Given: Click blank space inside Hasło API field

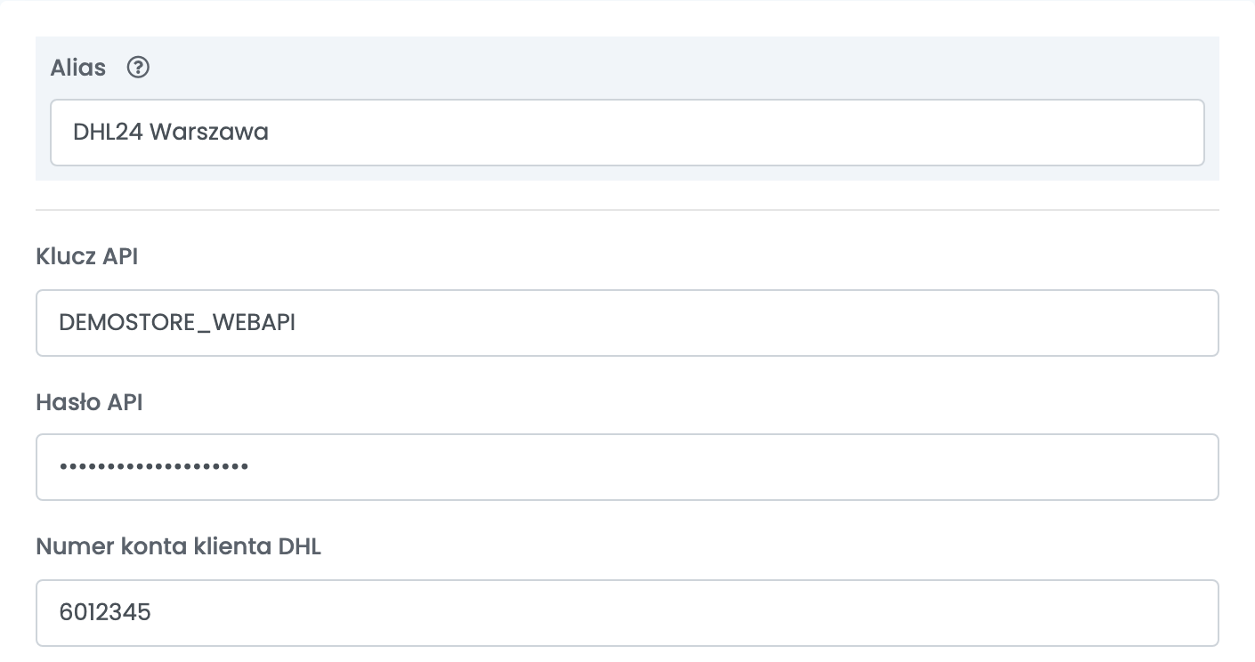Looking at the screenshot, I should click(x=730, y=467).
